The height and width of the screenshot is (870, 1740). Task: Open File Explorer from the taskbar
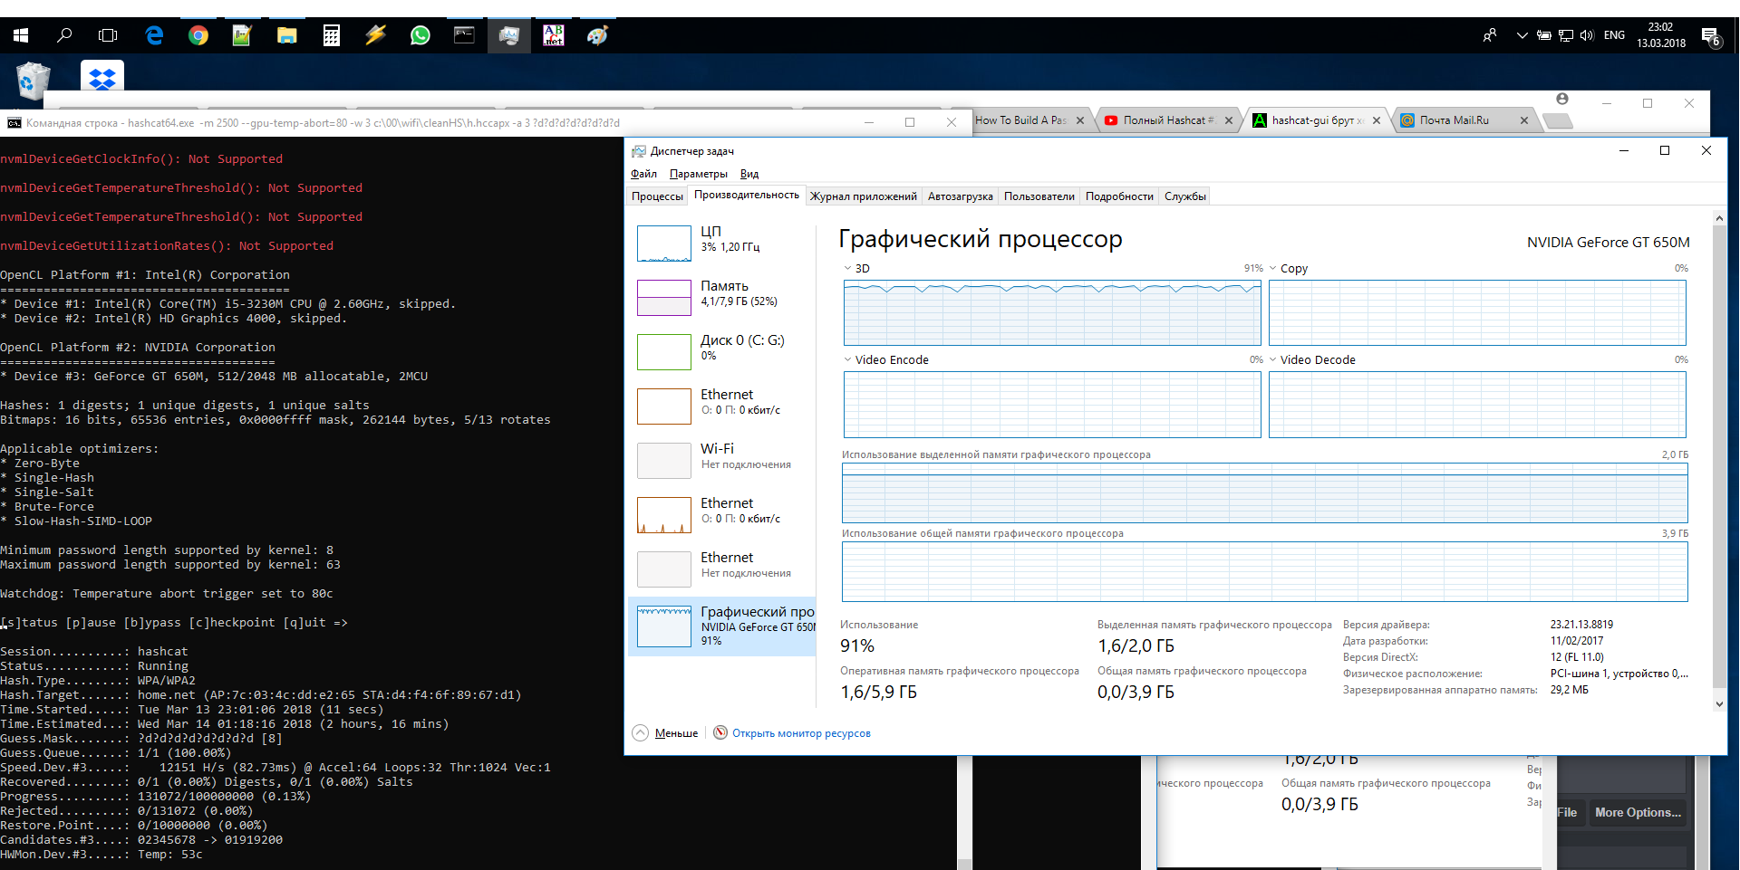[286, 35]
